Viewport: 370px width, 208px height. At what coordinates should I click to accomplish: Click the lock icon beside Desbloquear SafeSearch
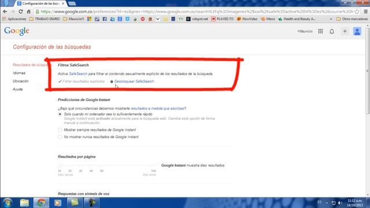coord(112,81)
